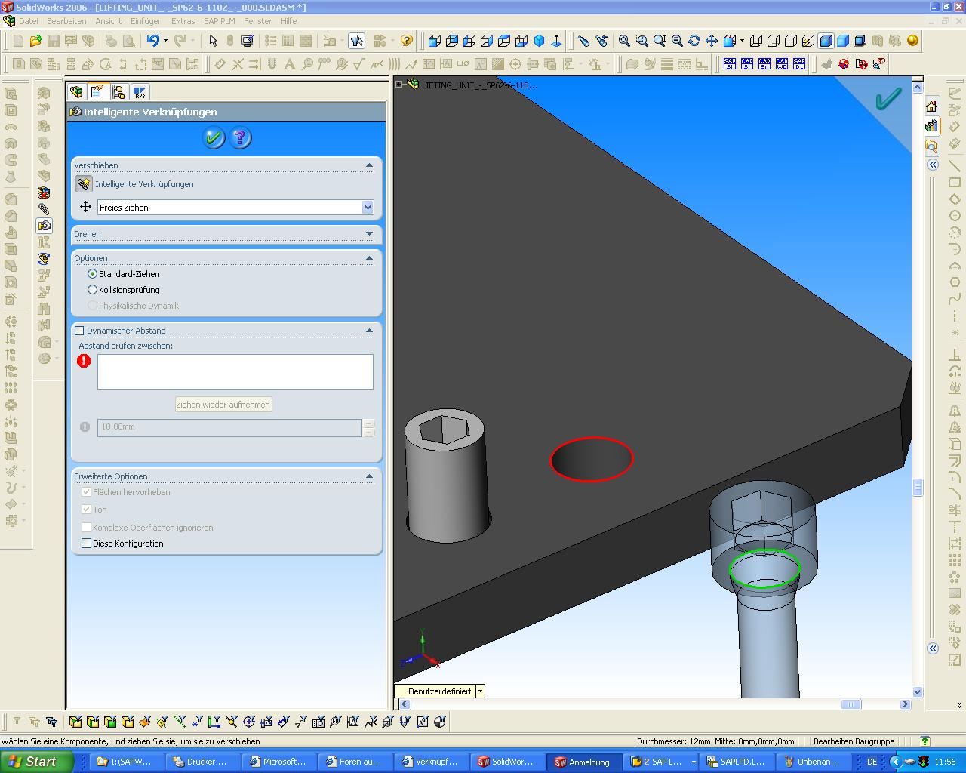Open help with the purple question mark icon
966x773 pixels.
coord(240,138)
